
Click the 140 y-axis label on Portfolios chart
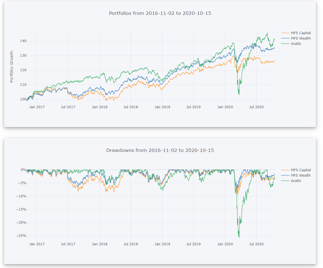coord(23,41)
